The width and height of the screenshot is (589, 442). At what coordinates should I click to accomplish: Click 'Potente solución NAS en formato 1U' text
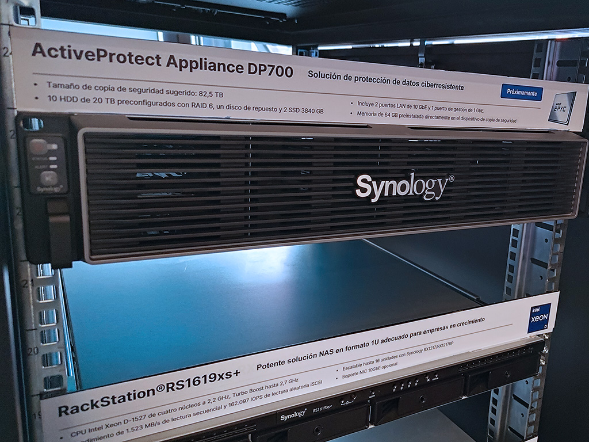(x=370, y=345)
